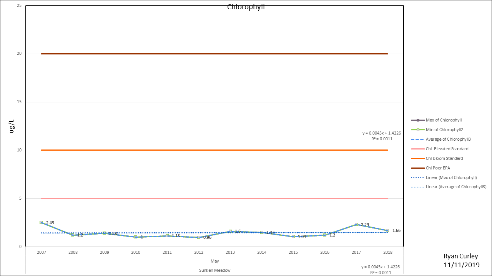Select Linear (Average of Chlorophyll3) legend entry
Screen dimensions: 492x276
[456, 187]
